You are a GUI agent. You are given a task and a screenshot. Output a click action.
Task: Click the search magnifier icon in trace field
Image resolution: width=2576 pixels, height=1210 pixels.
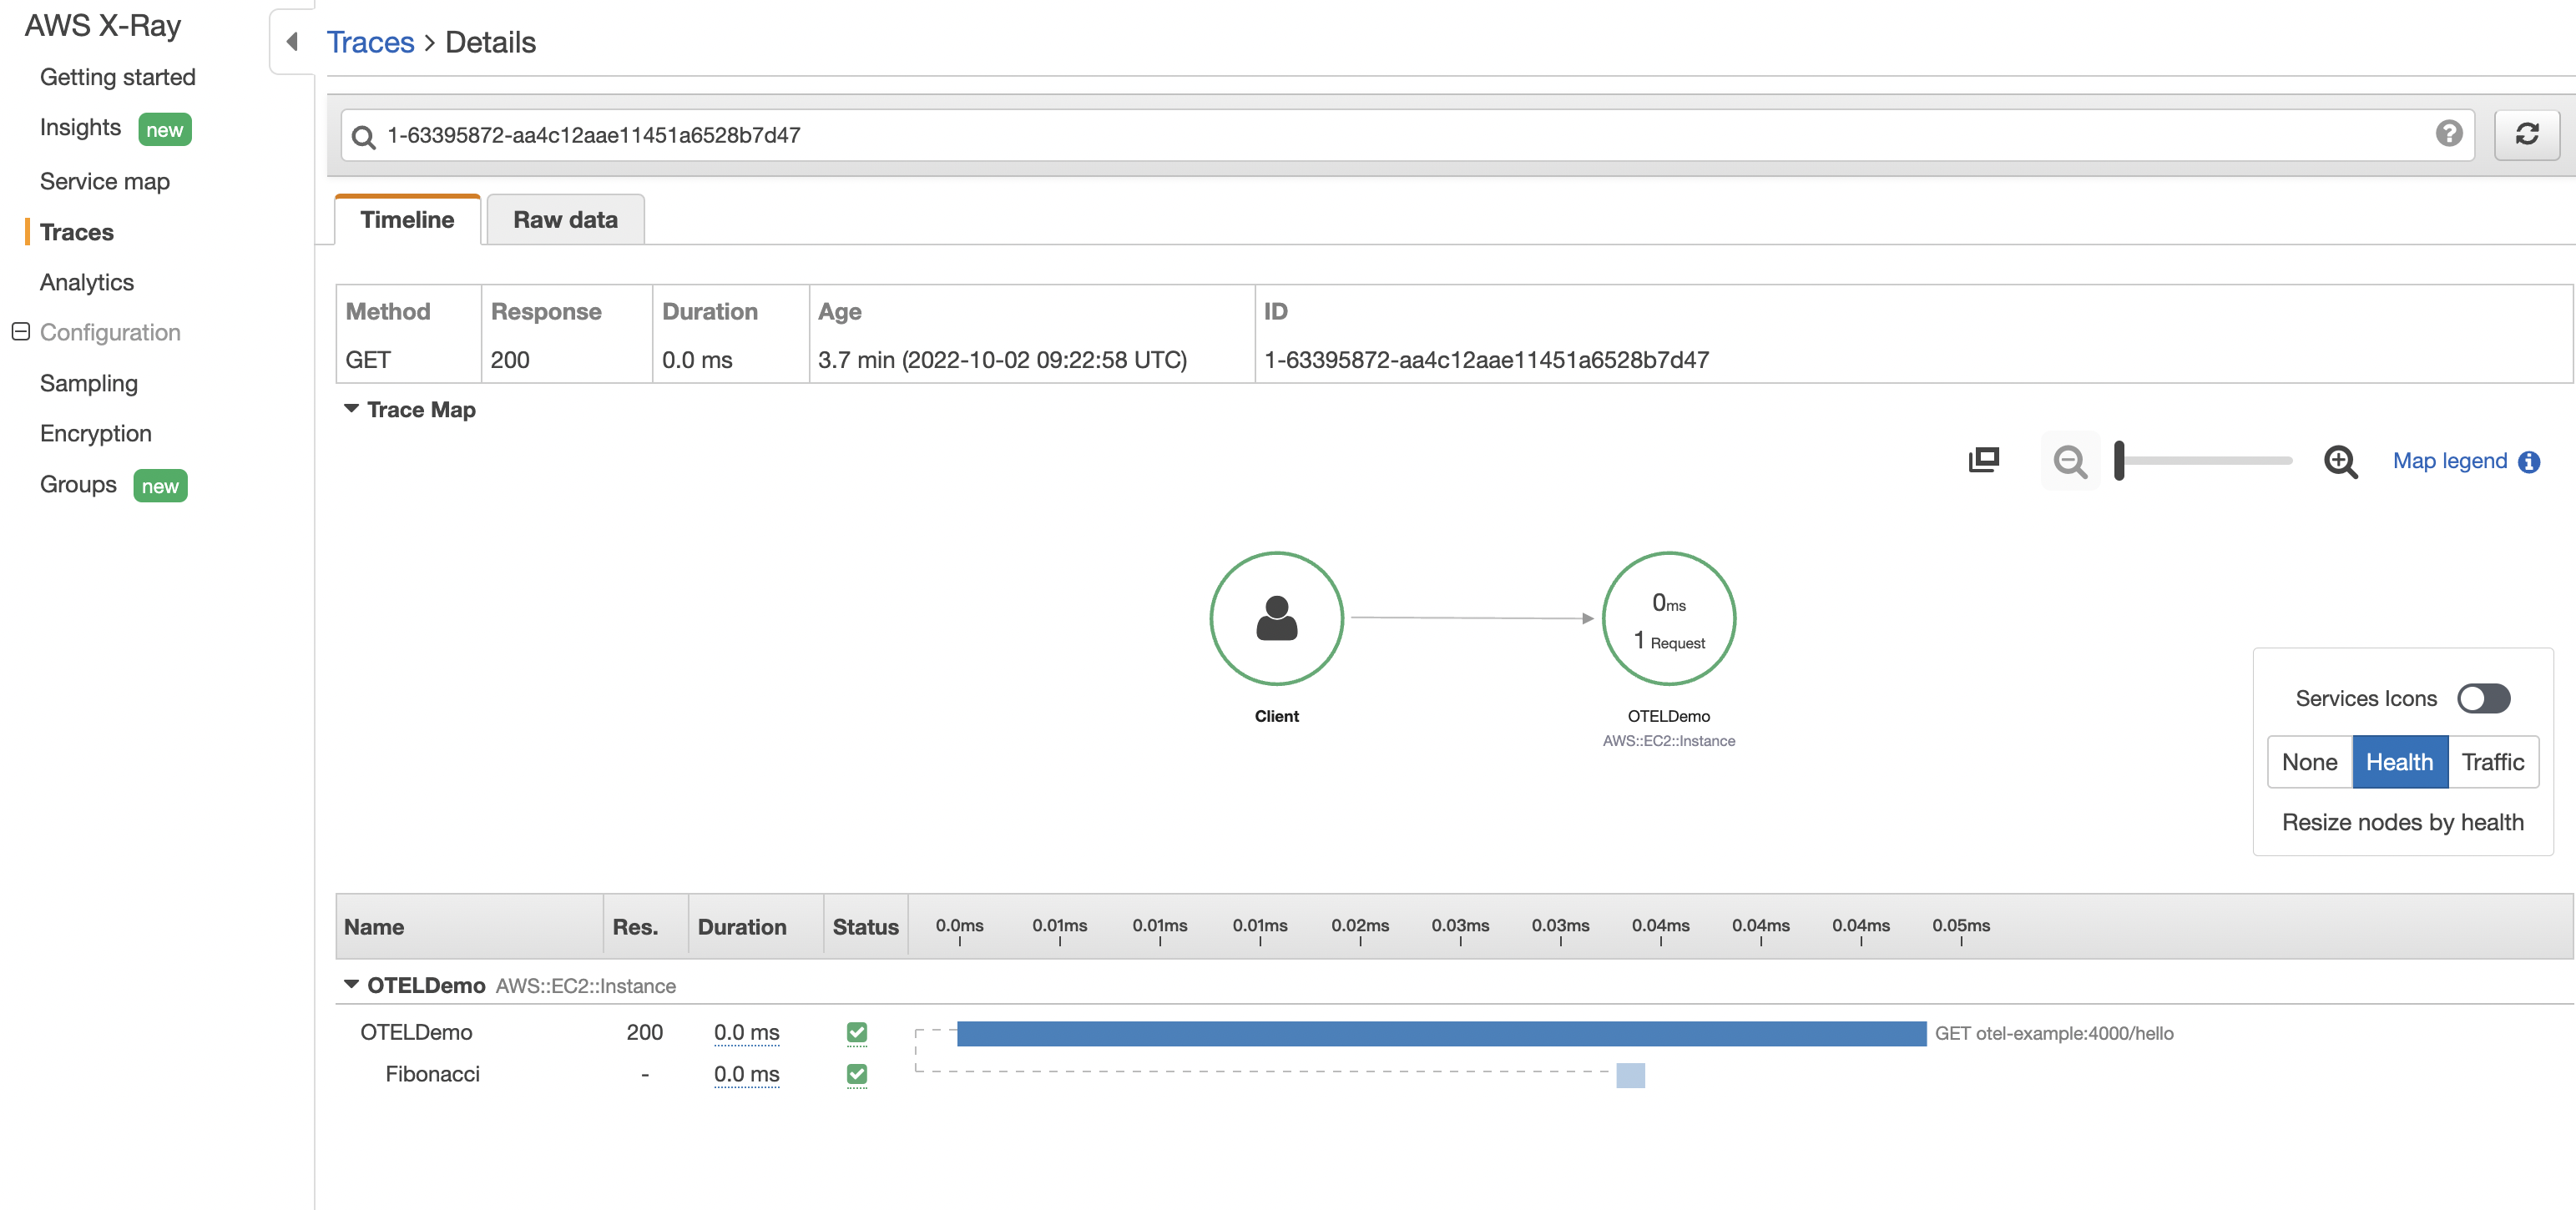[x=364, y=137]
